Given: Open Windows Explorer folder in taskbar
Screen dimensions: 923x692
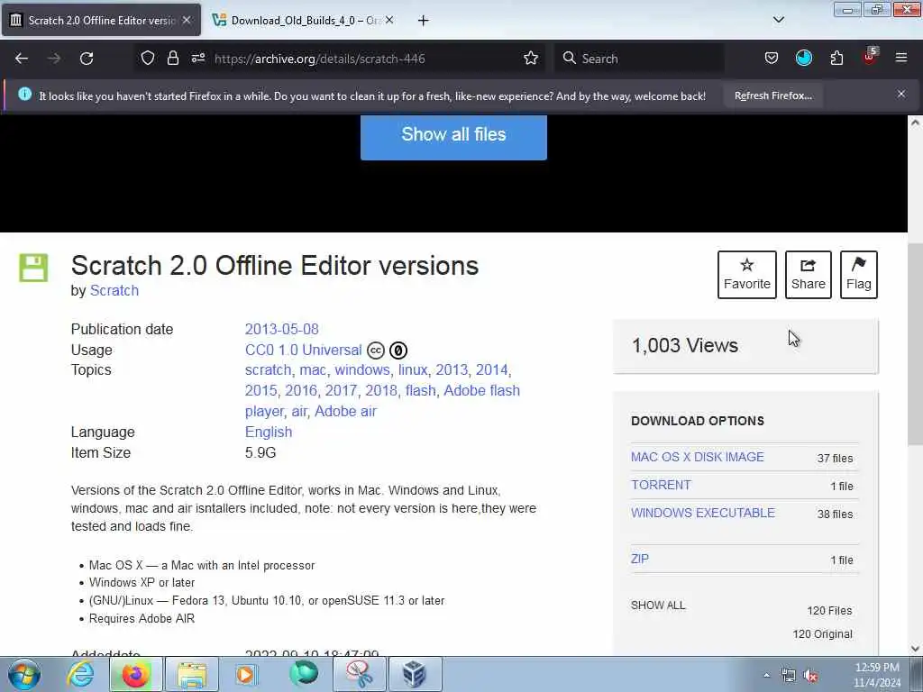Looking at the screenshot, I should pyautogui.click(x=192, y=674).
